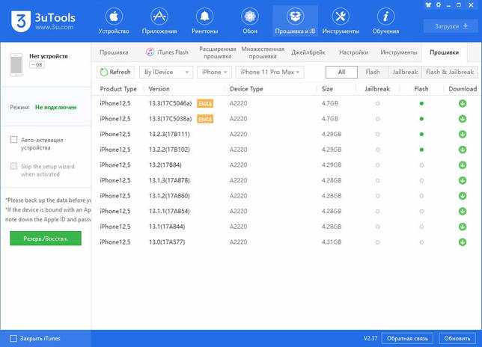
Task: Click jailbreak dot for 13.1(17A844)
Action: pos(377,227)
